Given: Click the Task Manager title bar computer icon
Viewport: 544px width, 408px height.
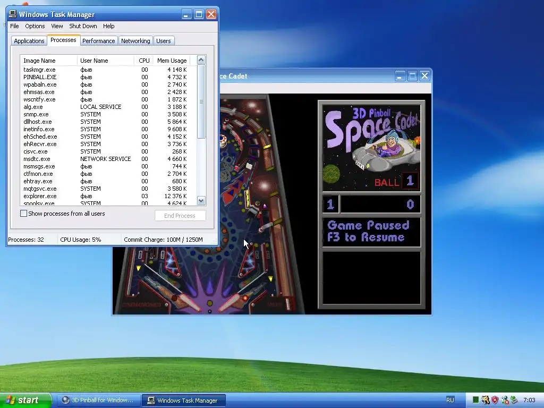Looking at the screenshot, I should tap(13, 14).
